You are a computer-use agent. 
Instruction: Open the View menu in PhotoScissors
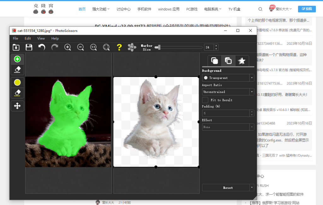coord(41,38)
